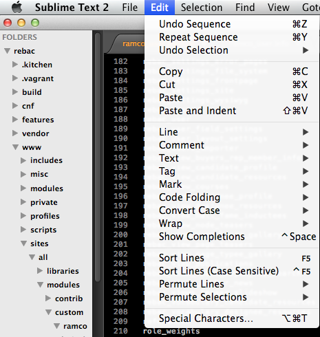This screenshot has width=320, height=337.
Task: Expand the .vagrant folder
Action: point(15,78)
